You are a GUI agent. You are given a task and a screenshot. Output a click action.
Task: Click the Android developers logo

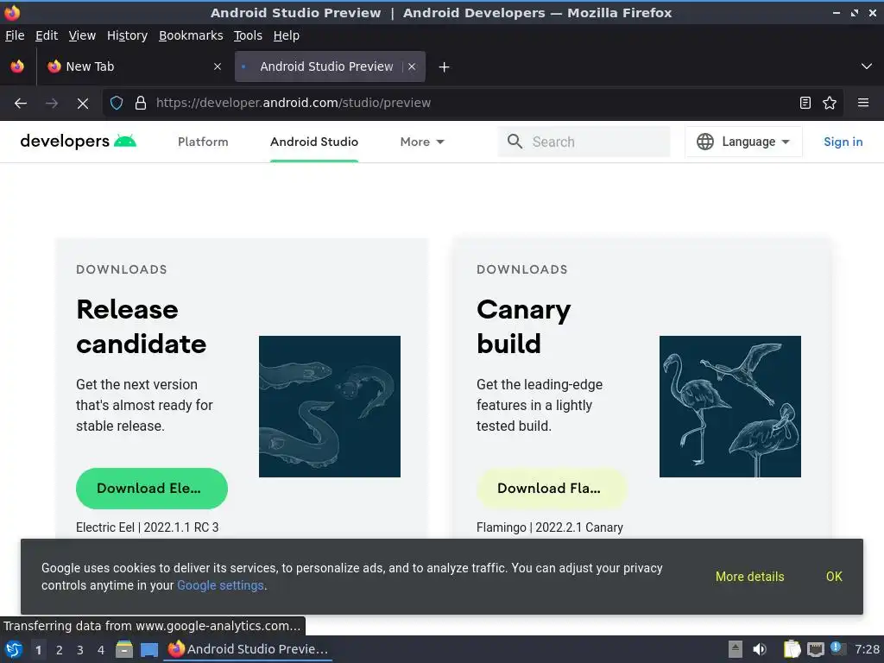[x=79, y=142]
